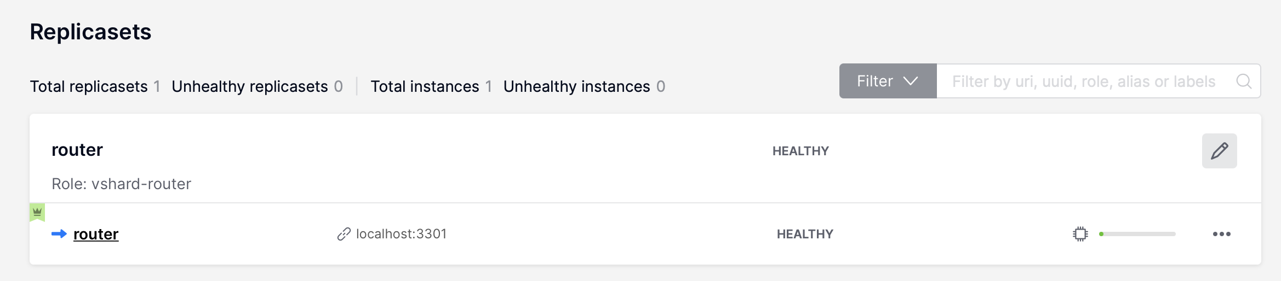This screenshot has height=281, width=1281.
Task: Click the magnifier search icon
Action: (x=1244, y=81)
